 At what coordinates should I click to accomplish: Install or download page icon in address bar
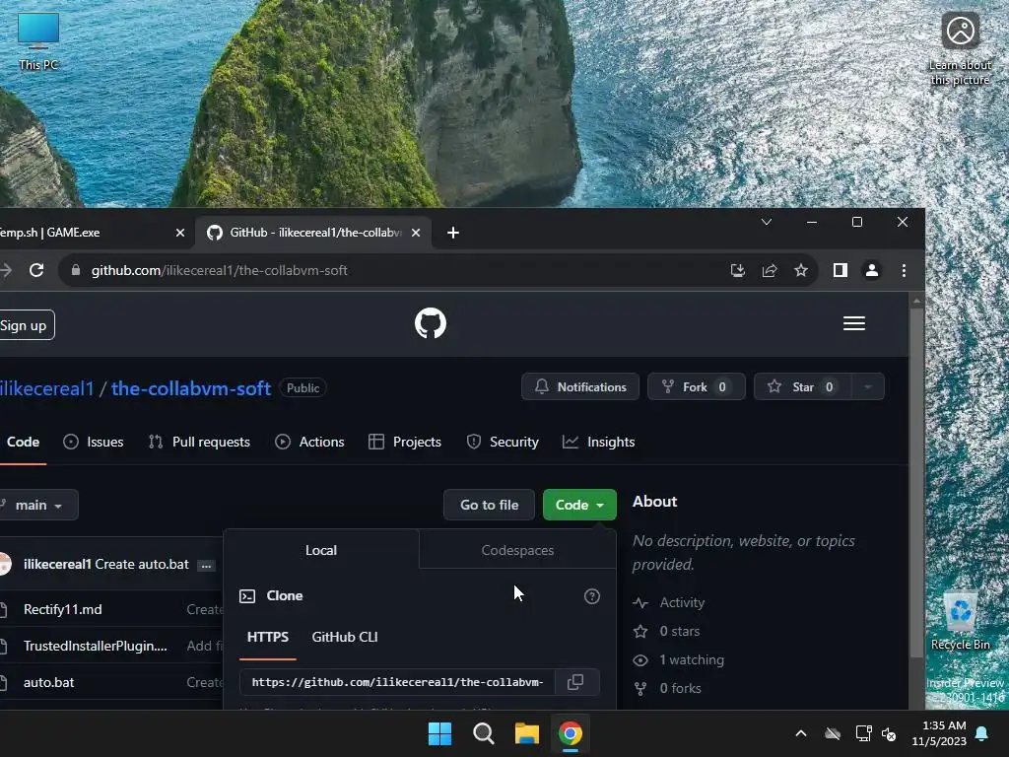[x=738, y=270]
